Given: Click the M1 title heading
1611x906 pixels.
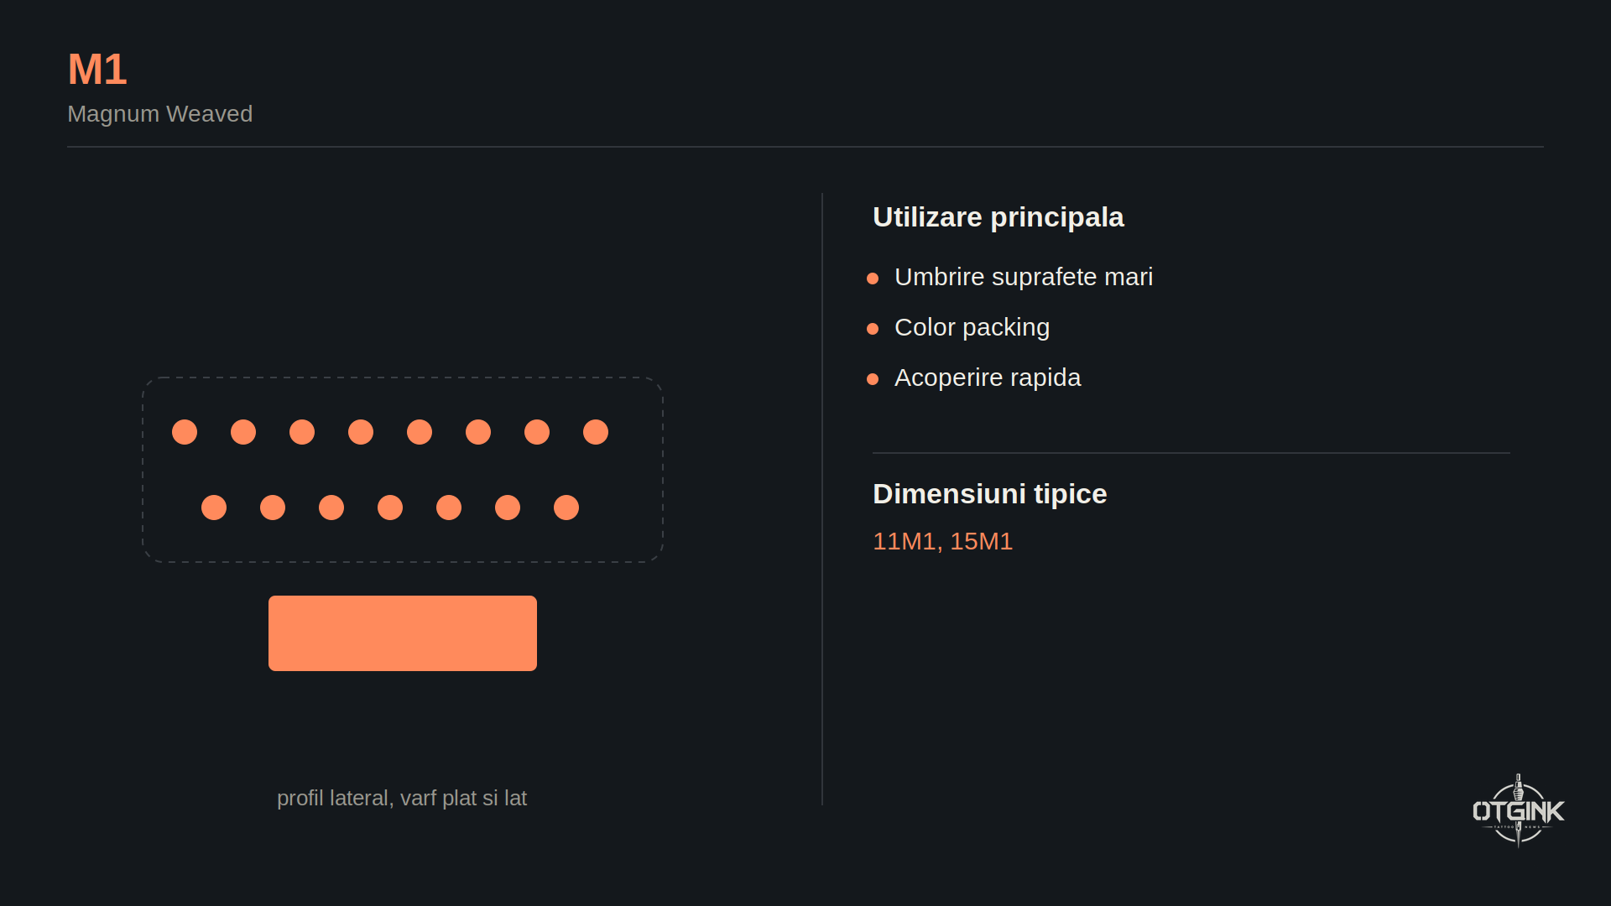Looking at the screenshot, I should tap(97, 69).
